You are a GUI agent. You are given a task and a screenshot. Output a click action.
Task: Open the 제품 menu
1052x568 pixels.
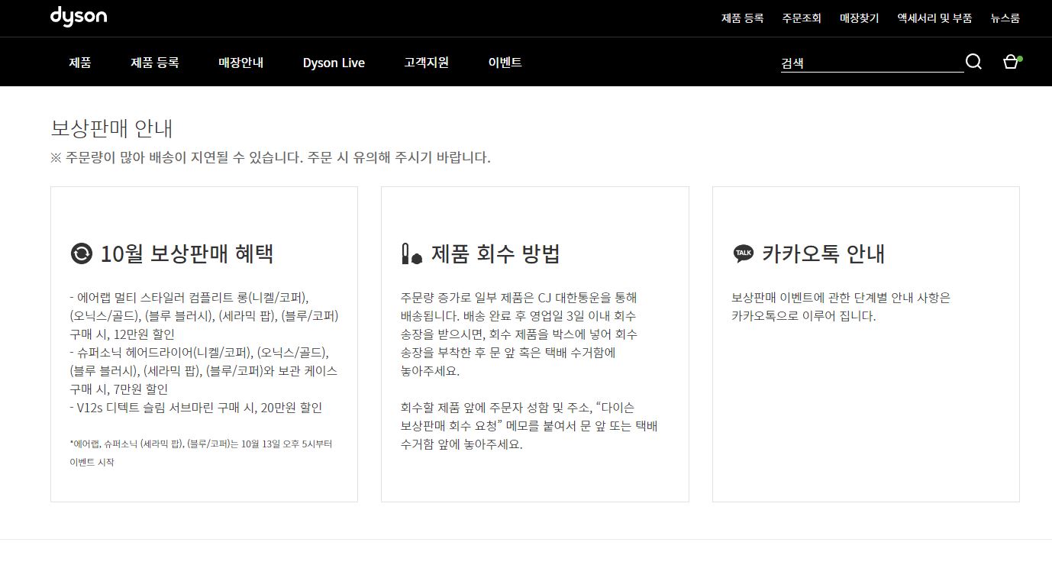80,63
